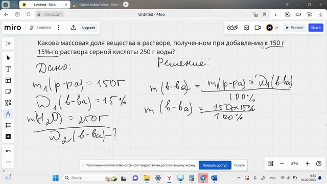Screen dimensions: 327x184
Task: Select the cursor Select tool
Action: click(8, 58)
